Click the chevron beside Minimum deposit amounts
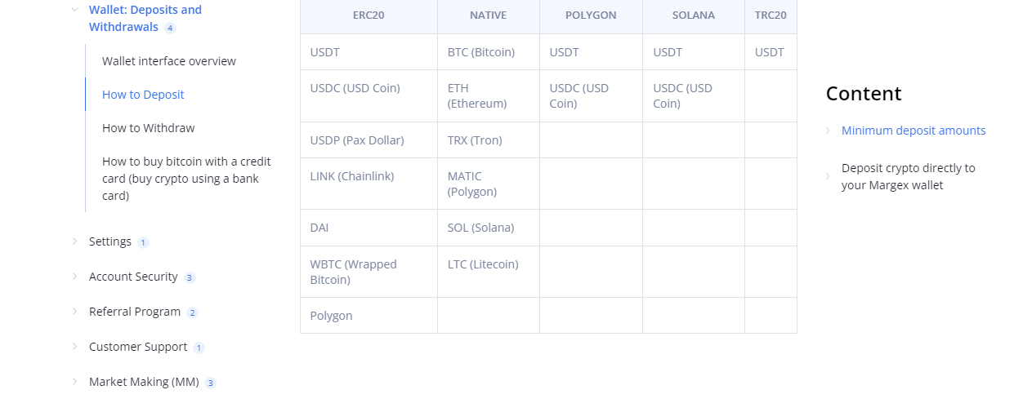 [x=828, y=131]
